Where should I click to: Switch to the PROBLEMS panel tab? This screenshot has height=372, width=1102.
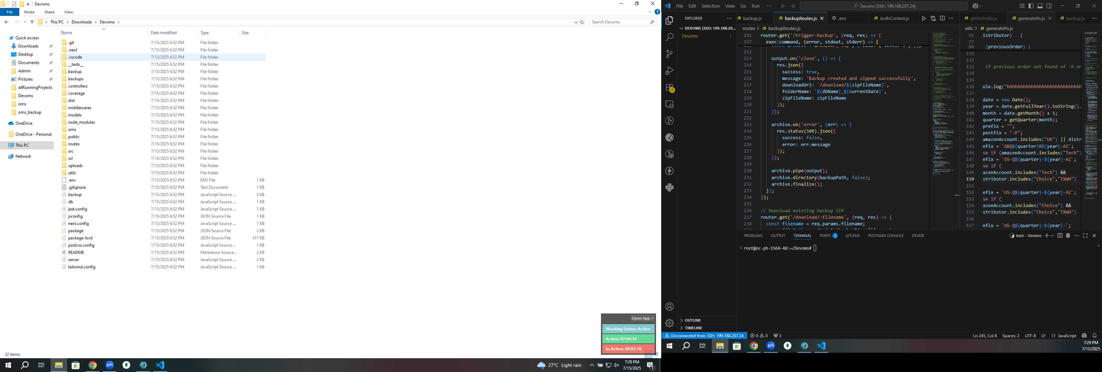pos(753,236)
